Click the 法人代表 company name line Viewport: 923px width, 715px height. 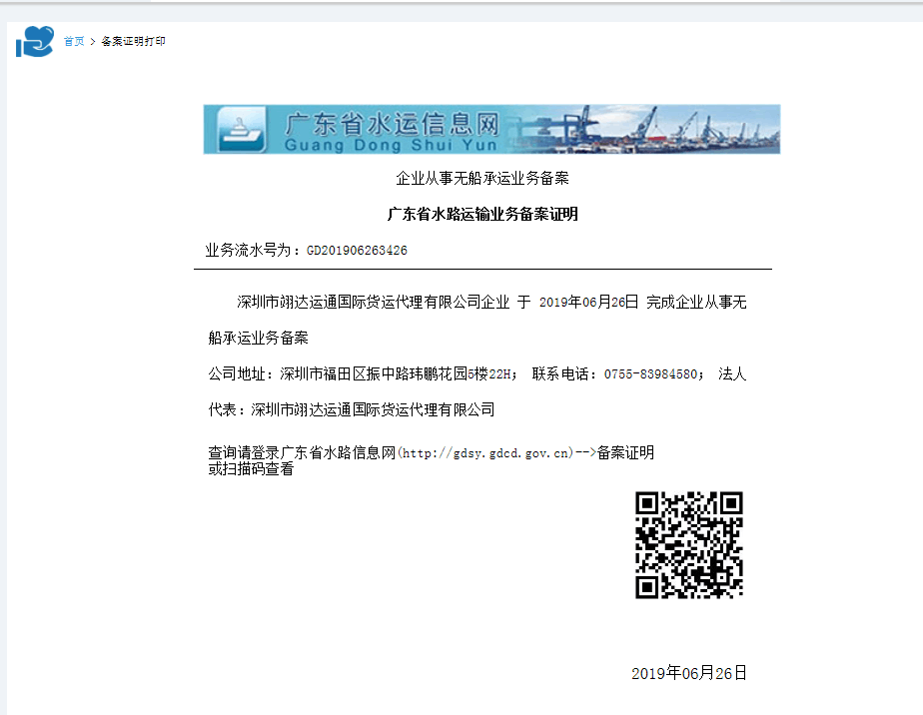(x=373, y=409)
